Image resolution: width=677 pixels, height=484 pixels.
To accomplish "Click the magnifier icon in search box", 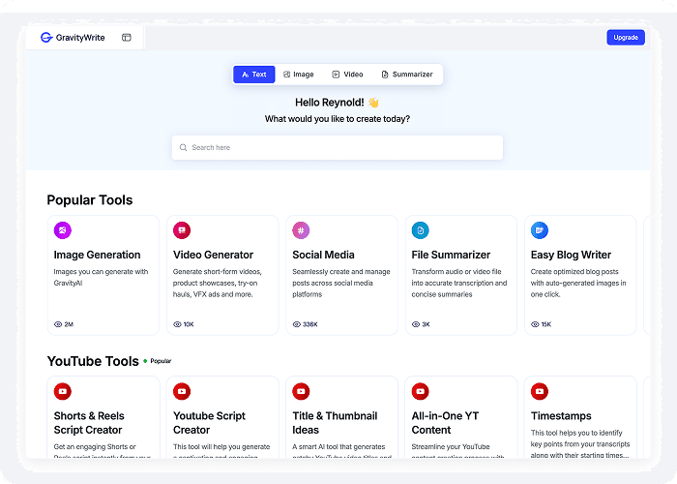I will 183,148.
